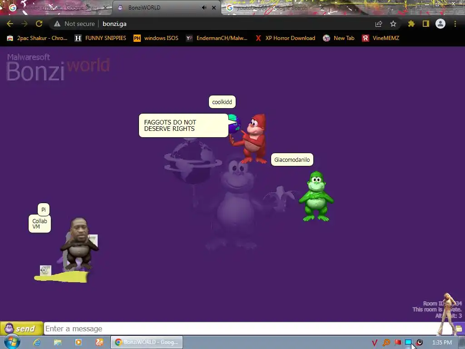Click the Pi name label
Screen dimensions: 465x349
point(44,209)
